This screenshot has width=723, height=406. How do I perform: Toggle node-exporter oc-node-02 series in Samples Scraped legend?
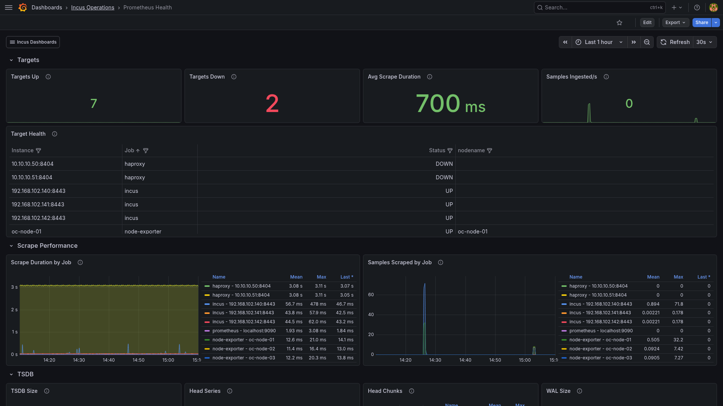click(x=601, y=349)
